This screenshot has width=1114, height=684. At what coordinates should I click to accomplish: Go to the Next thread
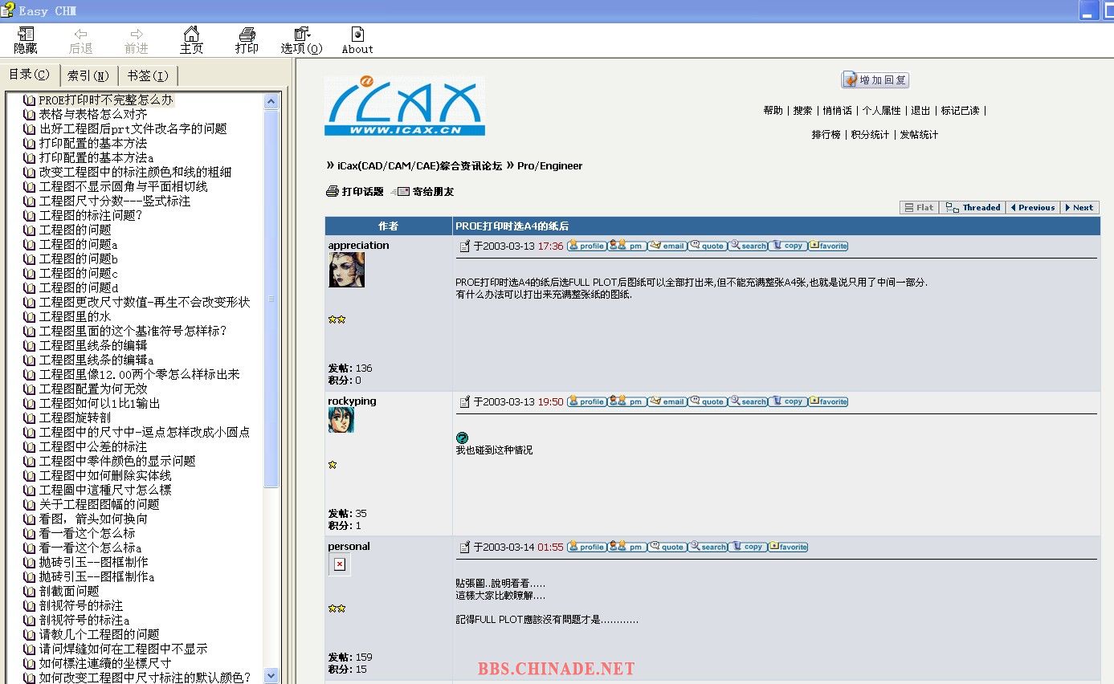[1079, 207]
